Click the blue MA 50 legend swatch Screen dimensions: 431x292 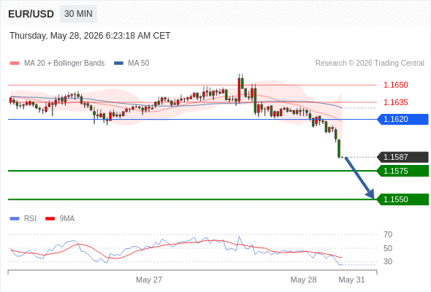point(118,64)
